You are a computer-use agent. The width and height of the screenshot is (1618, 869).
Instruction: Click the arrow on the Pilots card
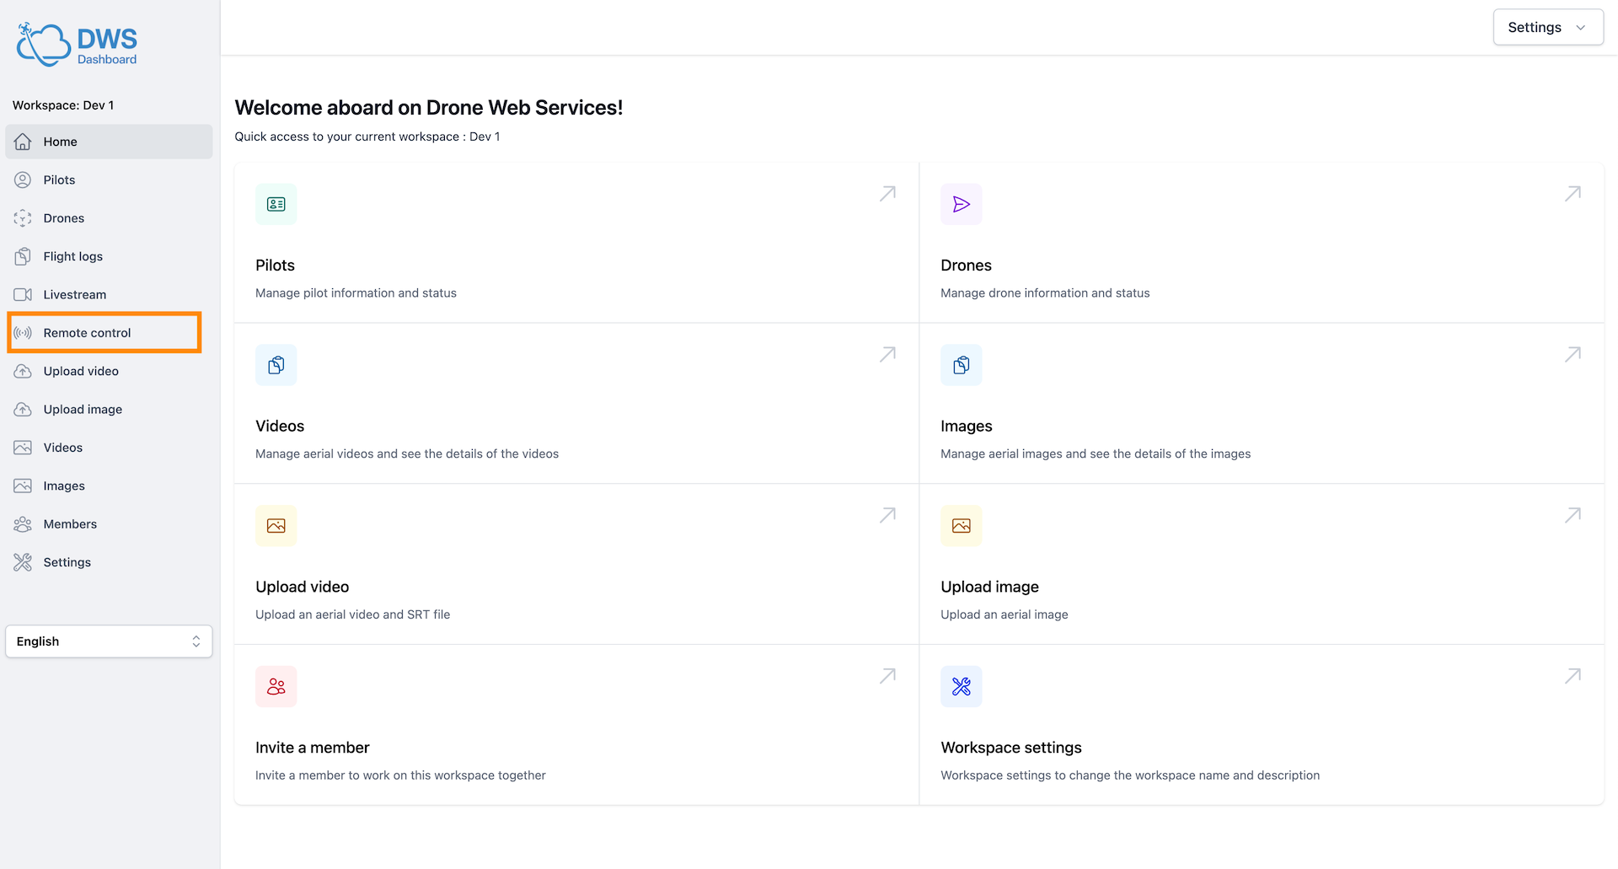point(887,194)
